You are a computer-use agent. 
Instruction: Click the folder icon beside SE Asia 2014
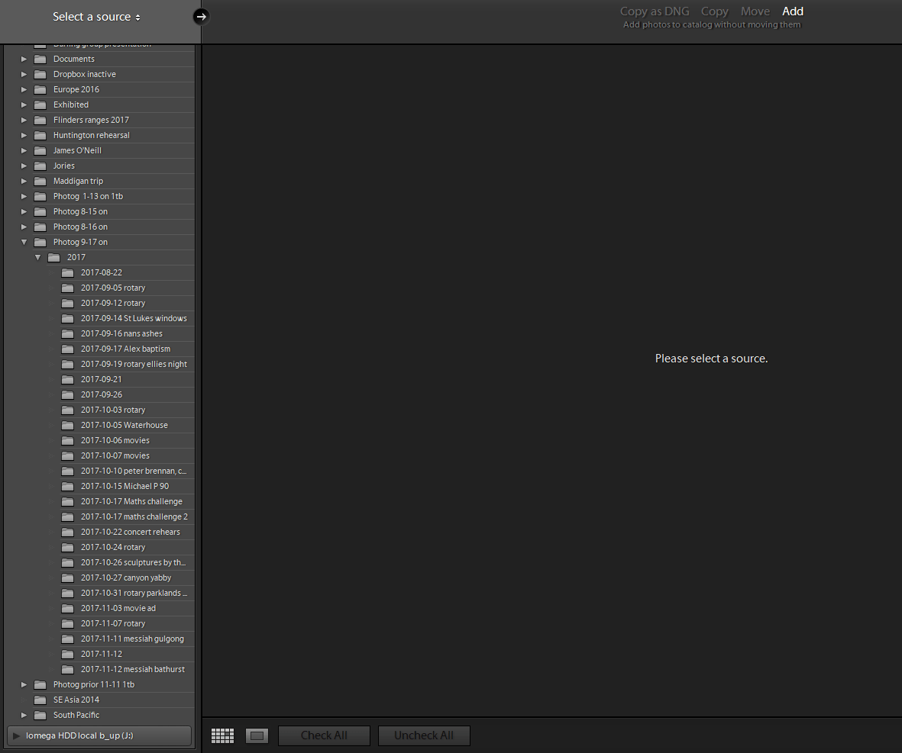(x=40, y=700)
